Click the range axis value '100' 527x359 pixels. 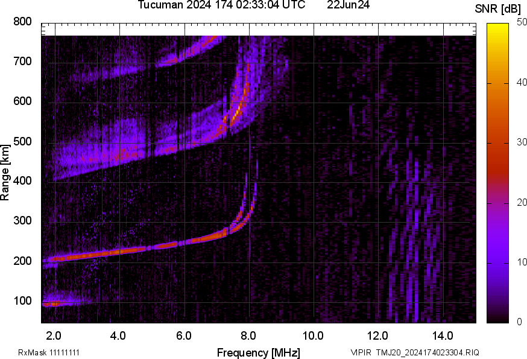pyautogui.click(x=22, y=301)
